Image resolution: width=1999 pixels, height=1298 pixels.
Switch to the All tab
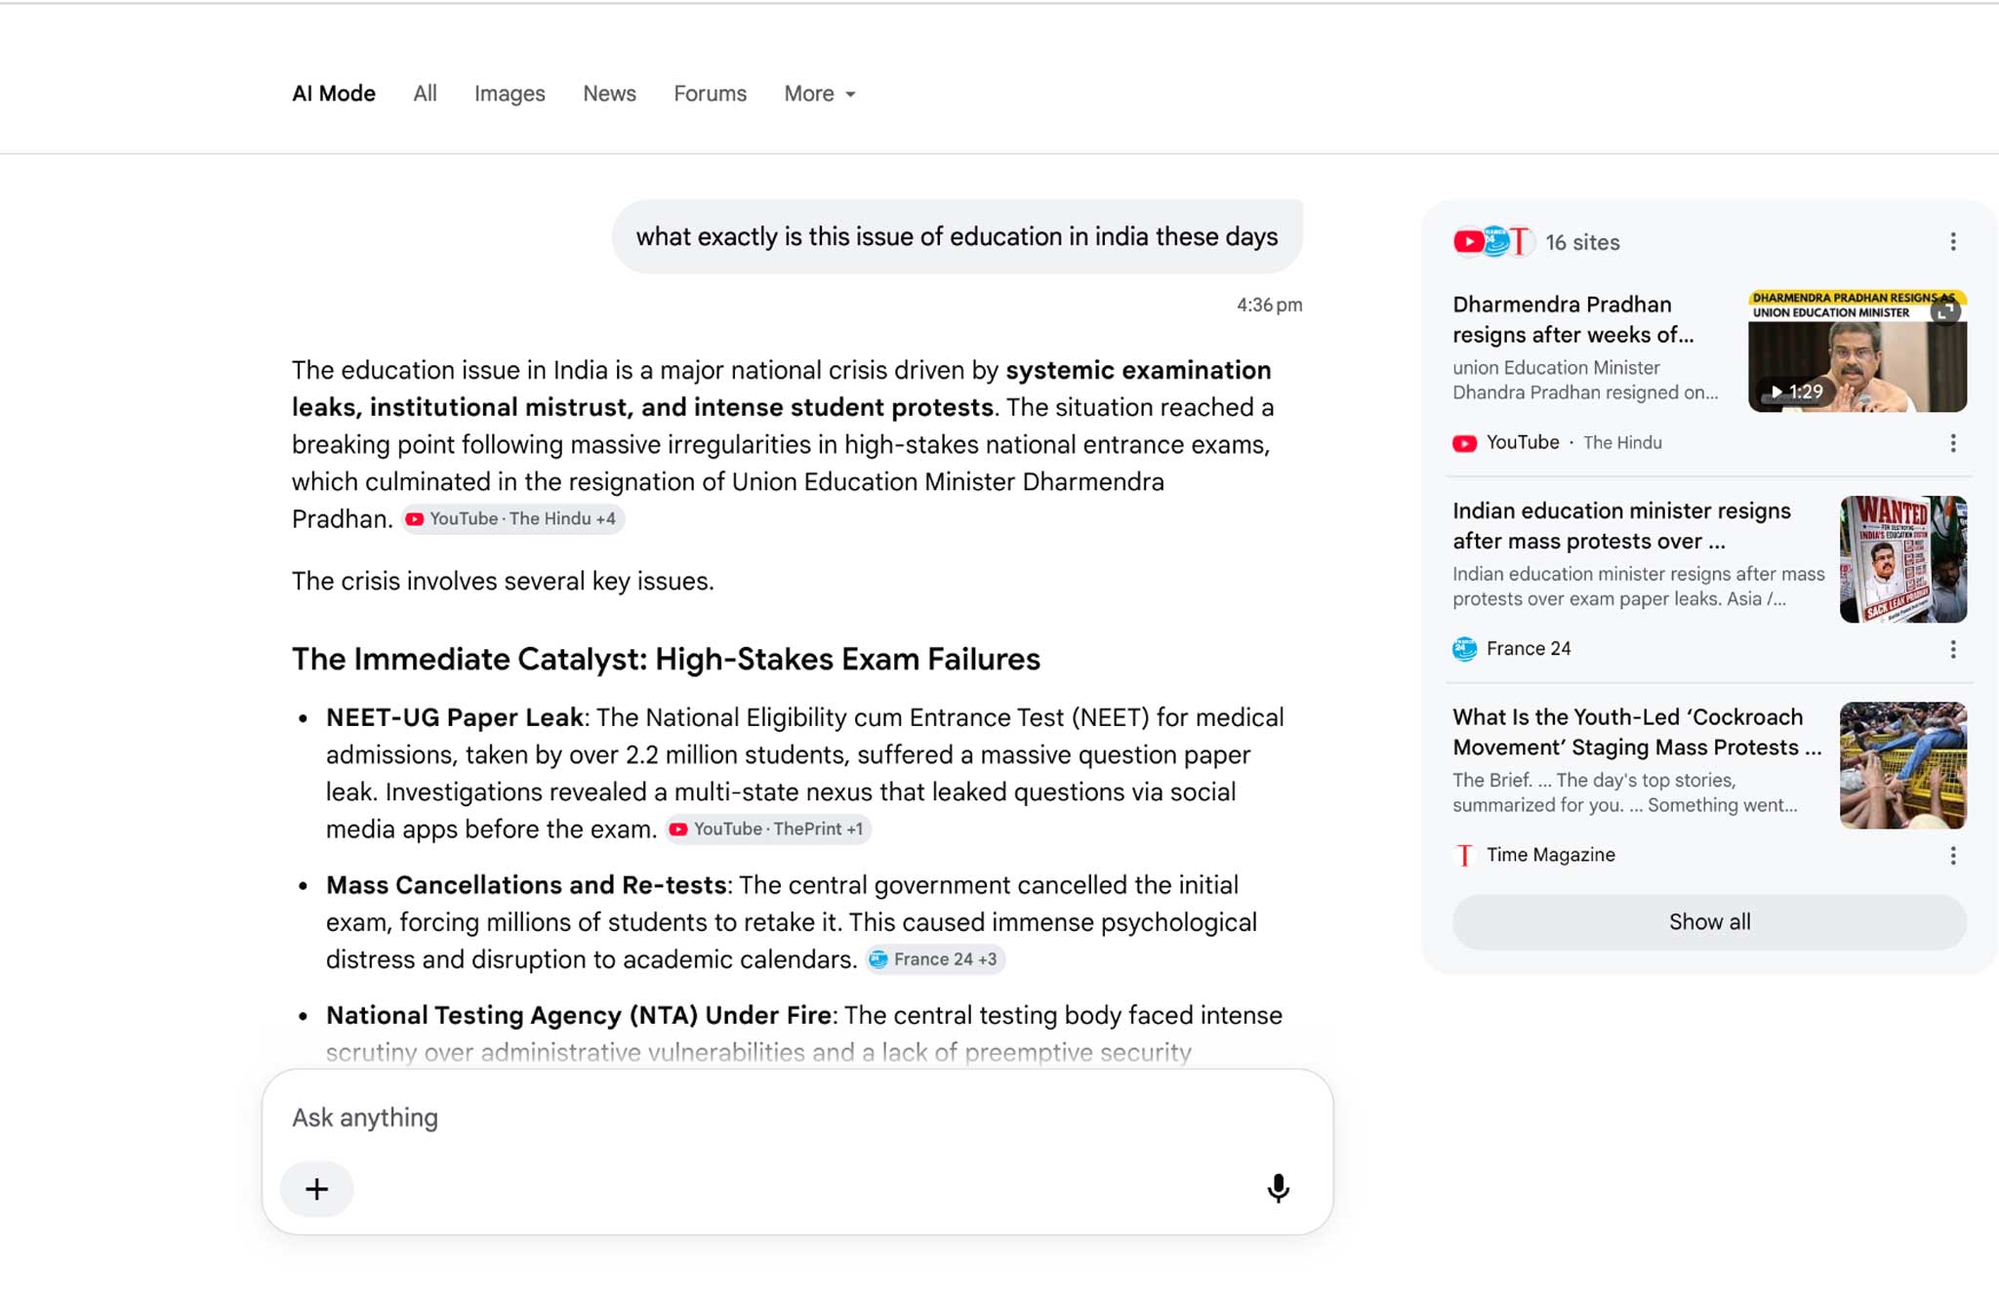[x=425, y=94]
